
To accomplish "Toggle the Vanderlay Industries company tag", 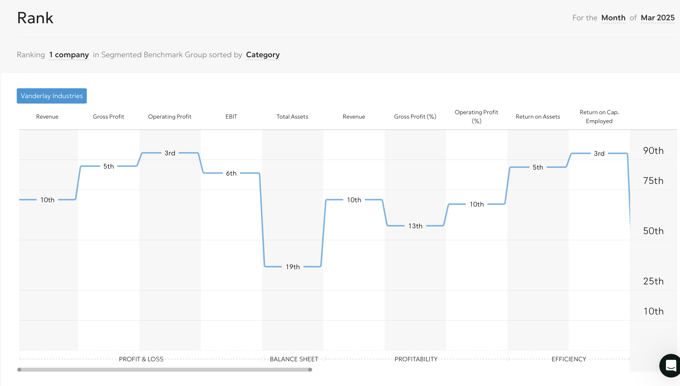I will click(x=52, y=96).
